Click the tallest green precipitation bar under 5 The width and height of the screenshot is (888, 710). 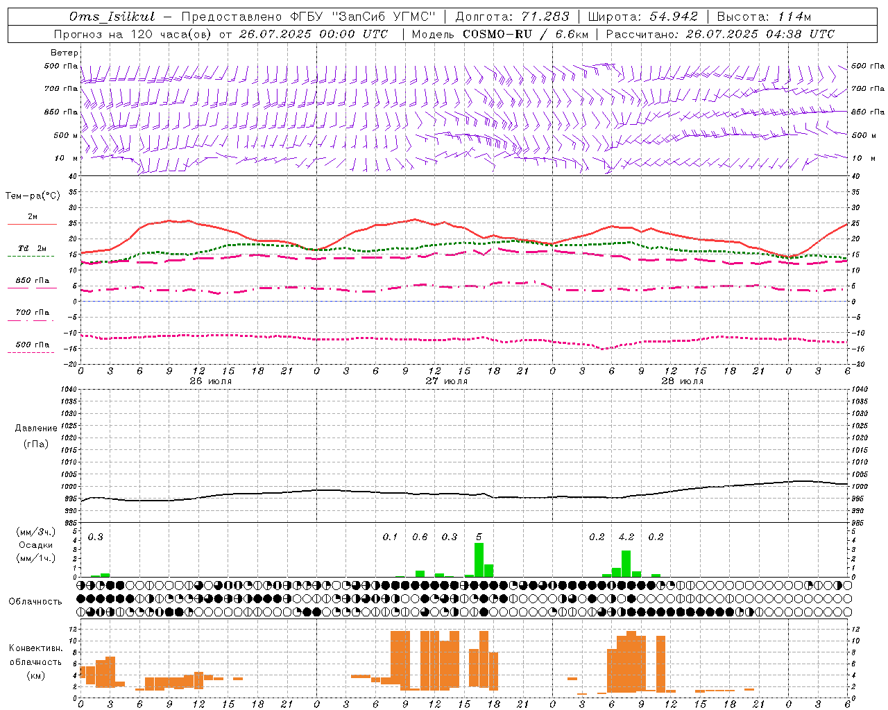click(x=479, y=560)
